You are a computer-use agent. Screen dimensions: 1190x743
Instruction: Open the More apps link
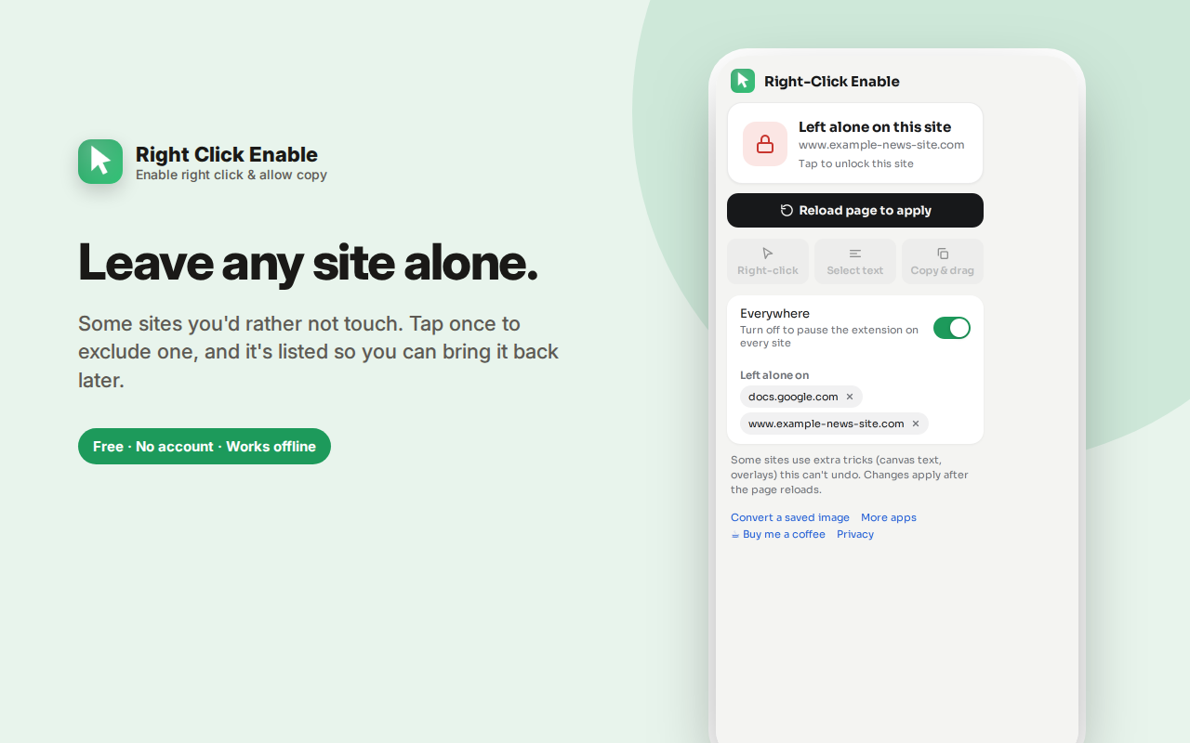[x=889, y=517]
